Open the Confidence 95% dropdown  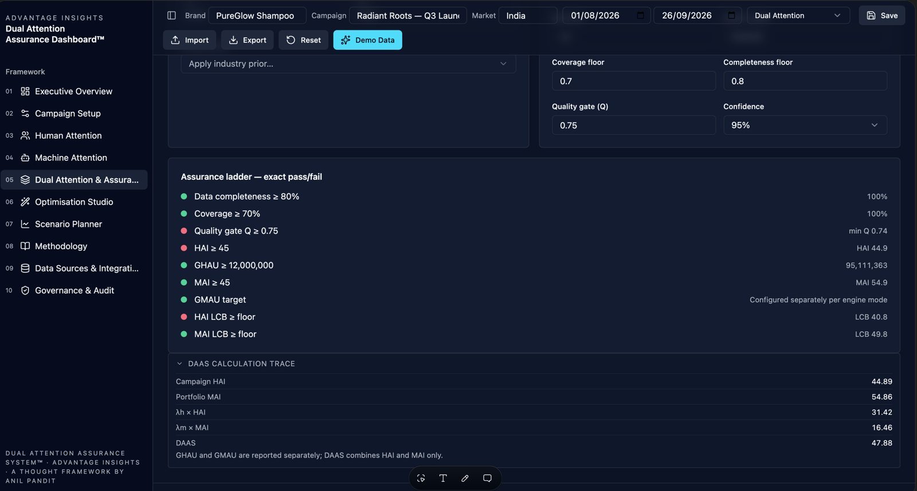point(805,125)
